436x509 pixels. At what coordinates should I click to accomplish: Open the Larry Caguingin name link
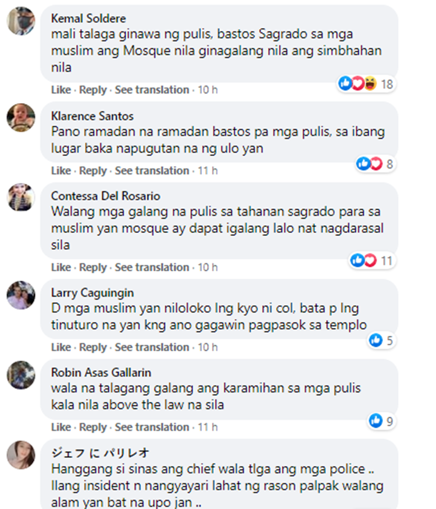tap(92, 292)
